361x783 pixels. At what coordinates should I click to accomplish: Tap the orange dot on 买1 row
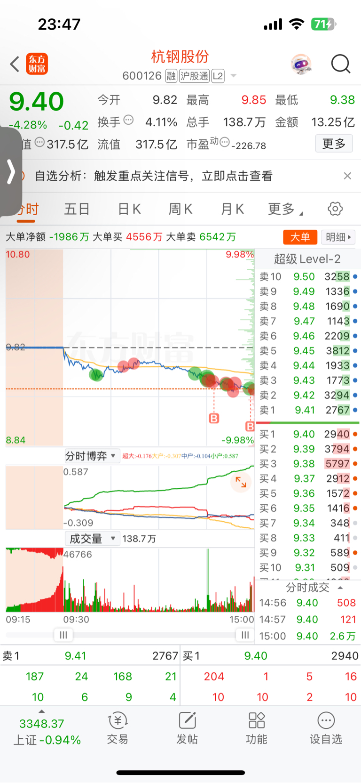click(355, 434)
